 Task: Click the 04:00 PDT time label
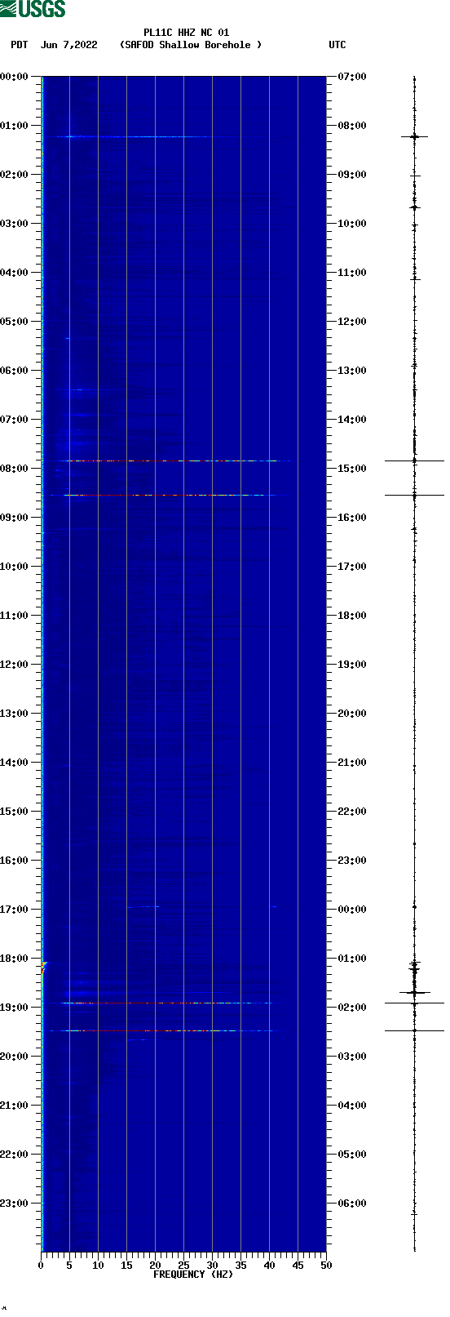14,273
